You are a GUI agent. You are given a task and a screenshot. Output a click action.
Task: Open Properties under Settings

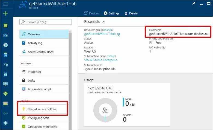coord(44,72)
